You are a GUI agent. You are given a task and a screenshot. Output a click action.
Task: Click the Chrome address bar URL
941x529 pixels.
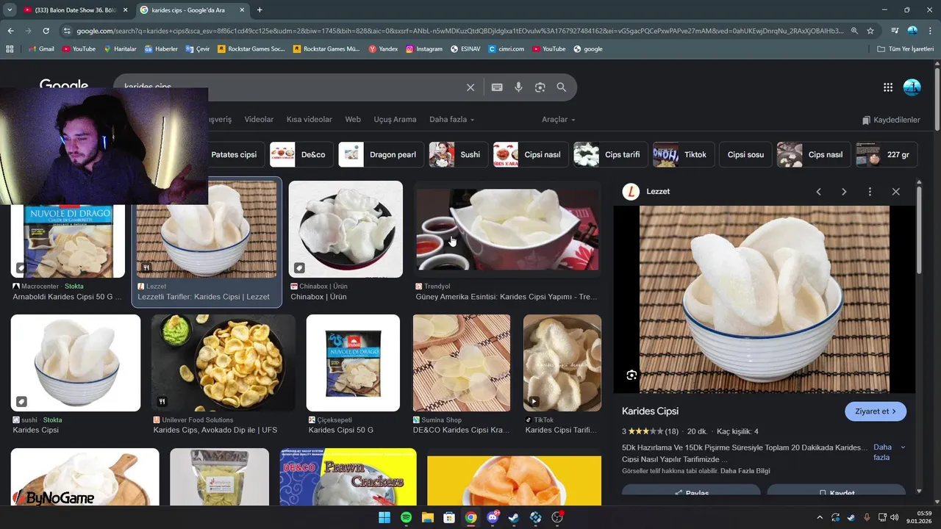coord(459,31)
